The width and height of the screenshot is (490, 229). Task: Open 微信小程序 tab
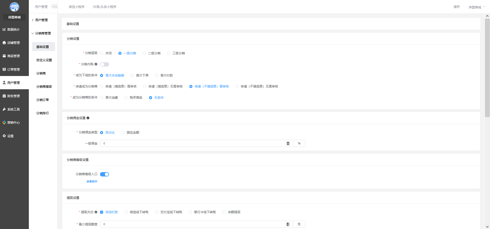pos(77,7)
